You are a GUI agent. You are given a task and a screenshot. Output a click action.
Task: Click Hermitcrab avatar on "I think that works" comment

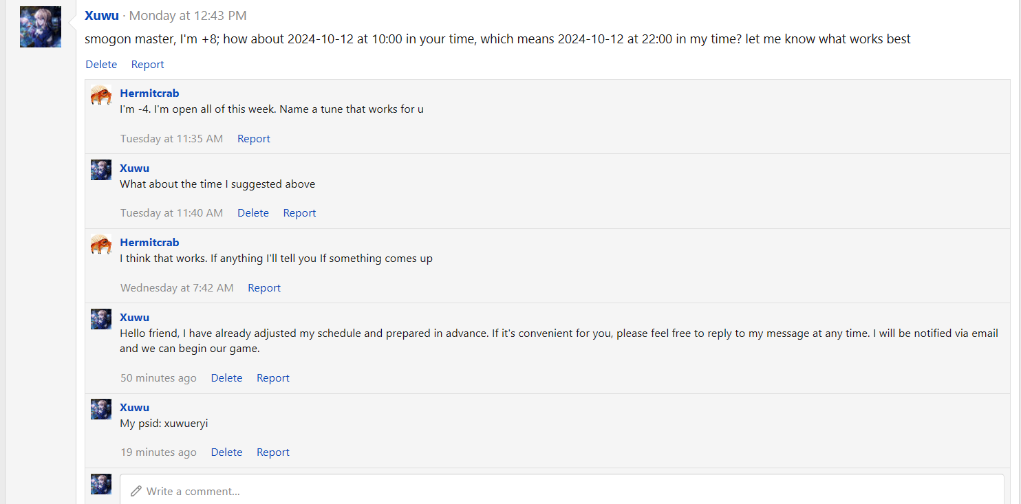[x=101, y=245]
